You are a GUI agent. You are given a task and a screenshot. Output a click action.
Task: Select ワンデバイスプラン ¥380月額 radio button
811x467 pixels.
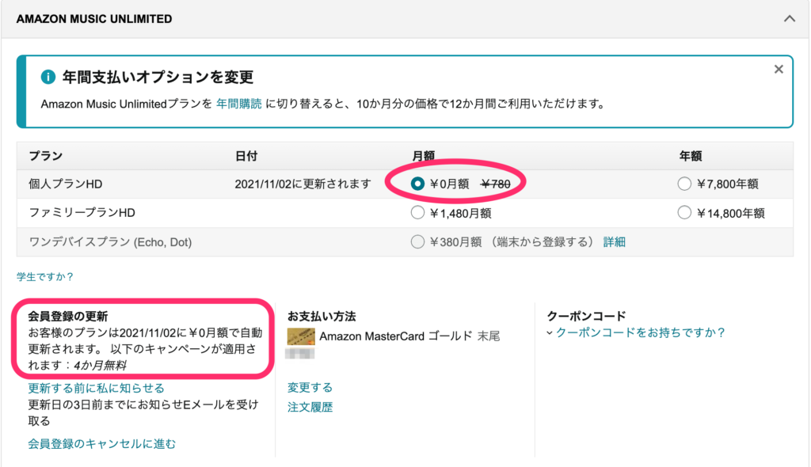pos(417,241)
